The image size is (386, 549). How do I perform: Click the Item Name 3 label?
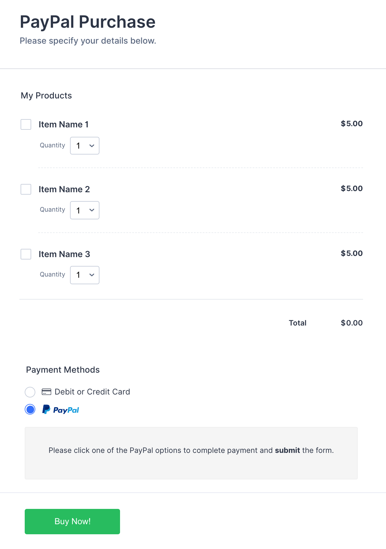(x=64, y=254)
